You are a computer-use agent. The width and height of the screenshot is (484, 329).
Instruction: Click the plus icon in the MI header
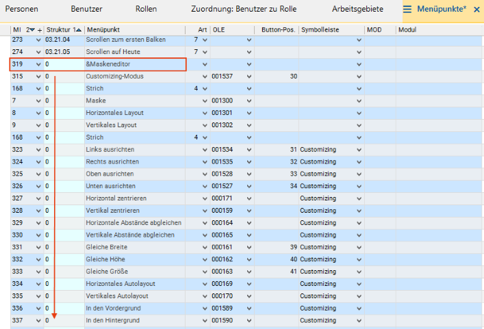point(40,30)
